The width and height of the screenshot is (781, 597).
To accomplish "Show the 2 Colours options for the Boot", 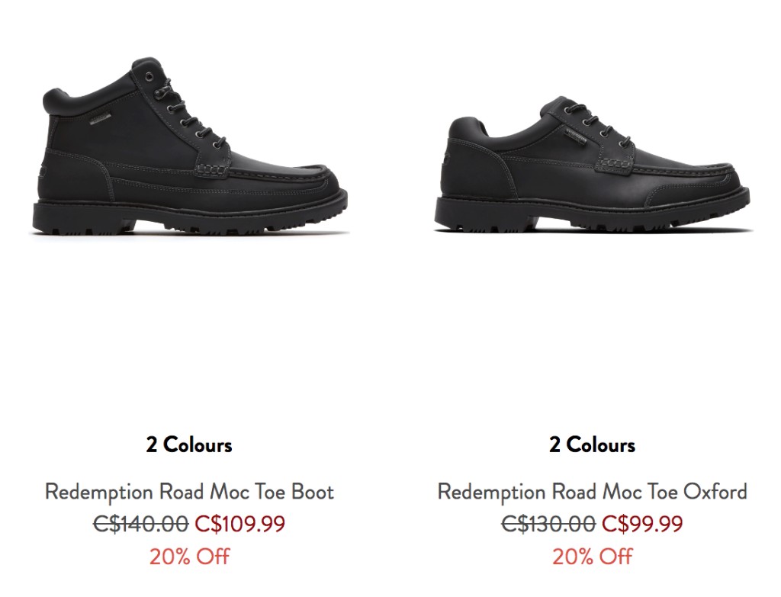I will point(189,445).
